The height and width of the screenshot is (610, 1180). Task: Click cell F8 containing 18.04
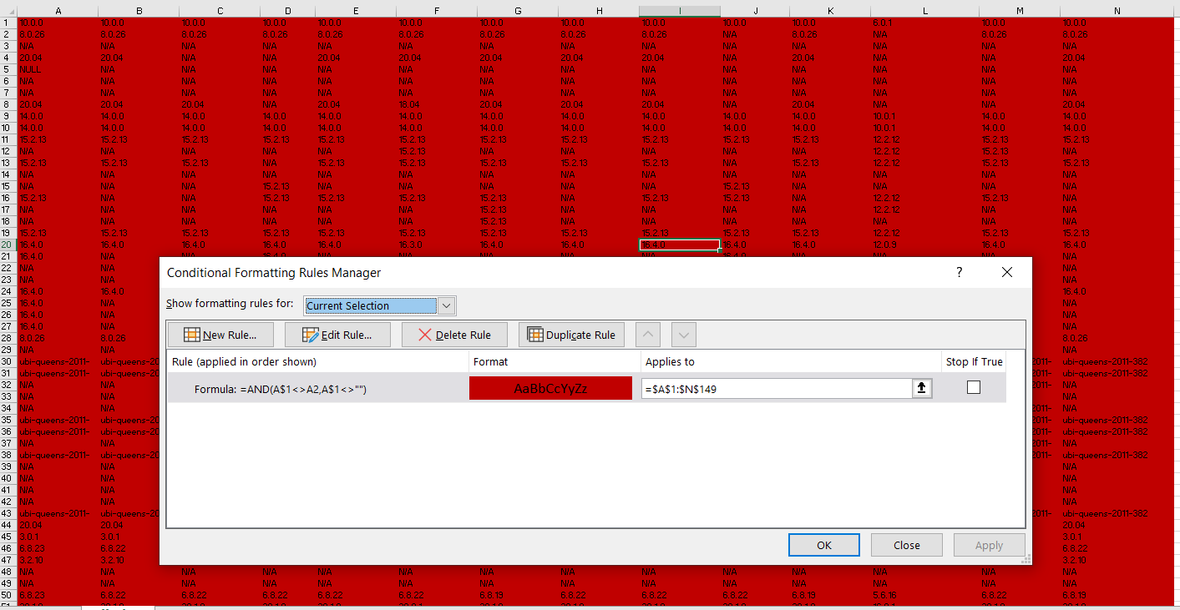(x=437, y=104)
